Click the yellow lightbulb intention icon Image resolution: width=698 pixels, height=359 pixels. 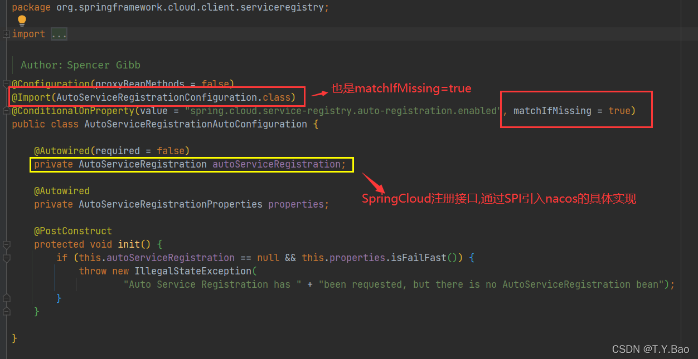coord(22,21)
